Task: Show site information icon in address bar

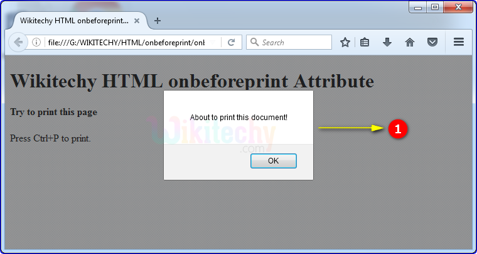Action: pos(37,42)
